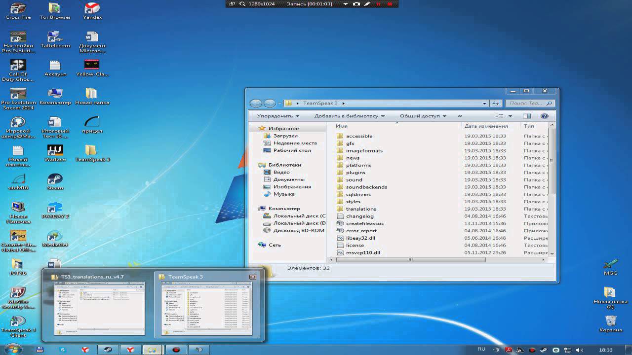Select the McAfee Security Scan icon
Viewport: 632px width, 355px height.
(x=18, y=298)
